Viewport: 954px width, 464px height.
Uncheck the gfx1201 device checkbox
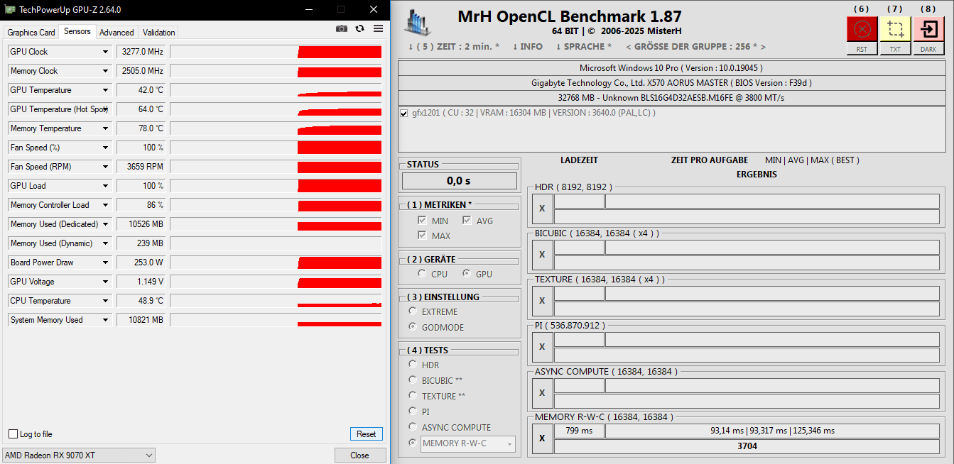(x=404, y=113)
